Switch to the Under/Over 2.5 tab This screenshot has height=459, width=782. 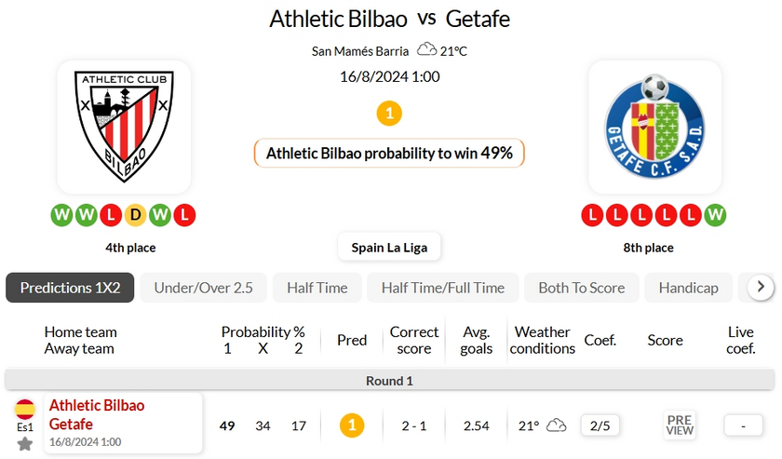pos(203,288)
